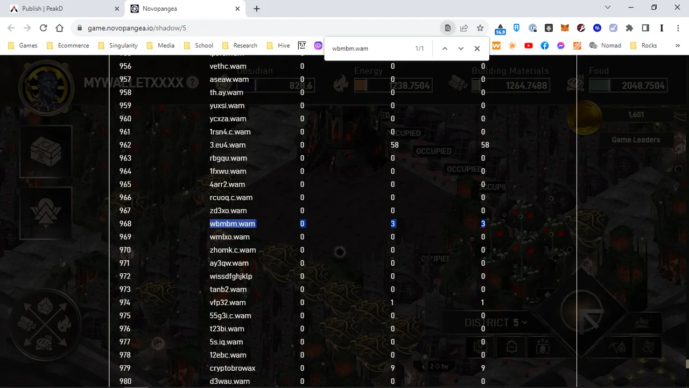Open the red key extension

[x=581, y=28]
